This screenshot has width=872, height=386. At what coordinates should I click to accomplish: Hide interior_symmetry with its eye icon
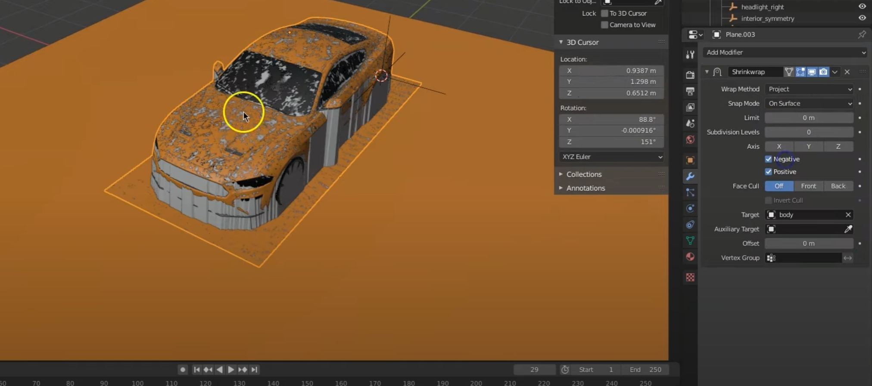tap(862, 18)
